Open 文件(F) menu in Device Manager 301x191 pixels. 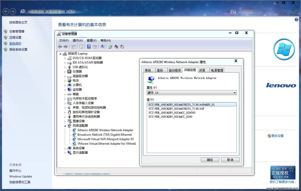tap(64, 41)
